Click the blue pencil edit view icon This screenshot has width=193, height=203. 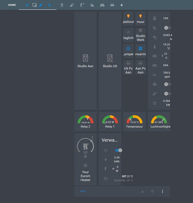pos(41,5)
